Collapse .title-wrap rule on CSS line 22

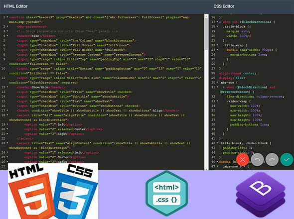pyautogui.click(x=217, y=45)
